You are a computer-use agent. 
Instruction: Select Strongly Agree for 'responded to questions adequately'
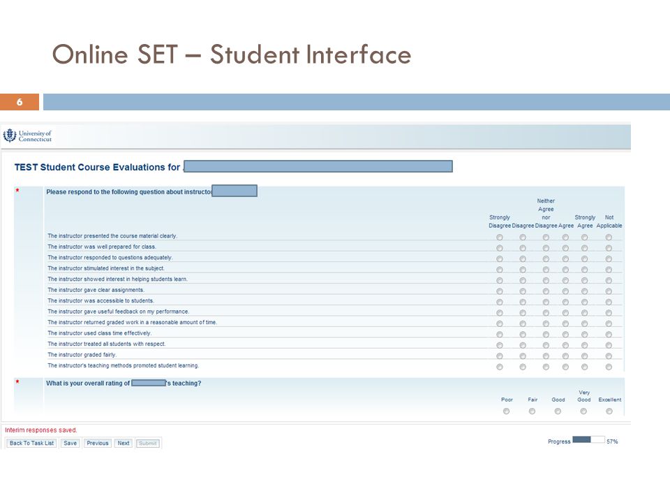[584, 258]
